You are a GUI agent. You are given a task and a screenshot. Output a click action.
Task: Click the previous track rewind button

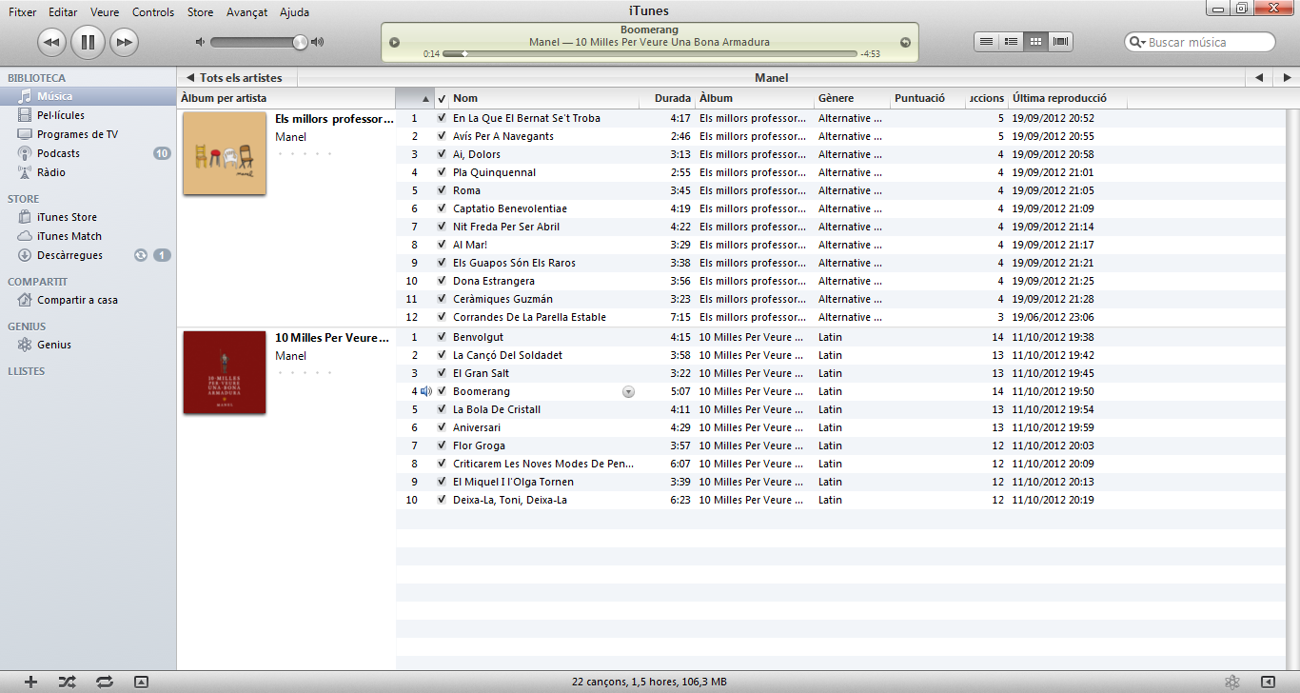[51, 42]
